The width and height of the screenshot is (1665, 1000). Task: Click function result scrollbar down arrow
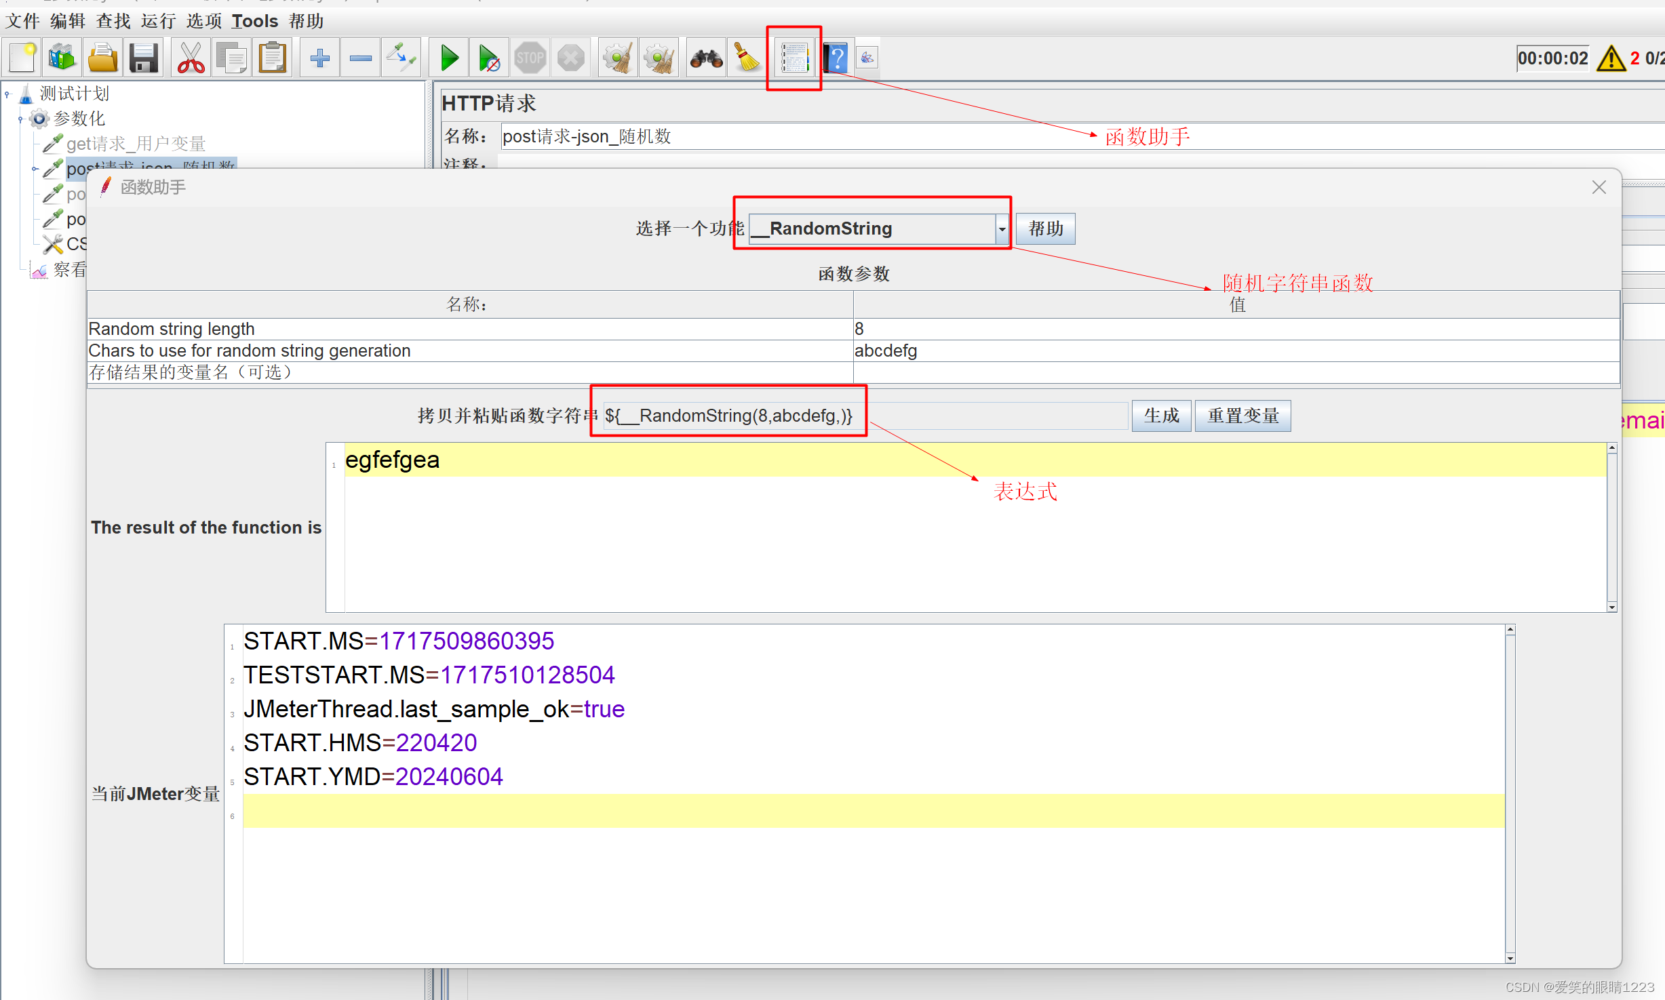tap(1612, 607)
